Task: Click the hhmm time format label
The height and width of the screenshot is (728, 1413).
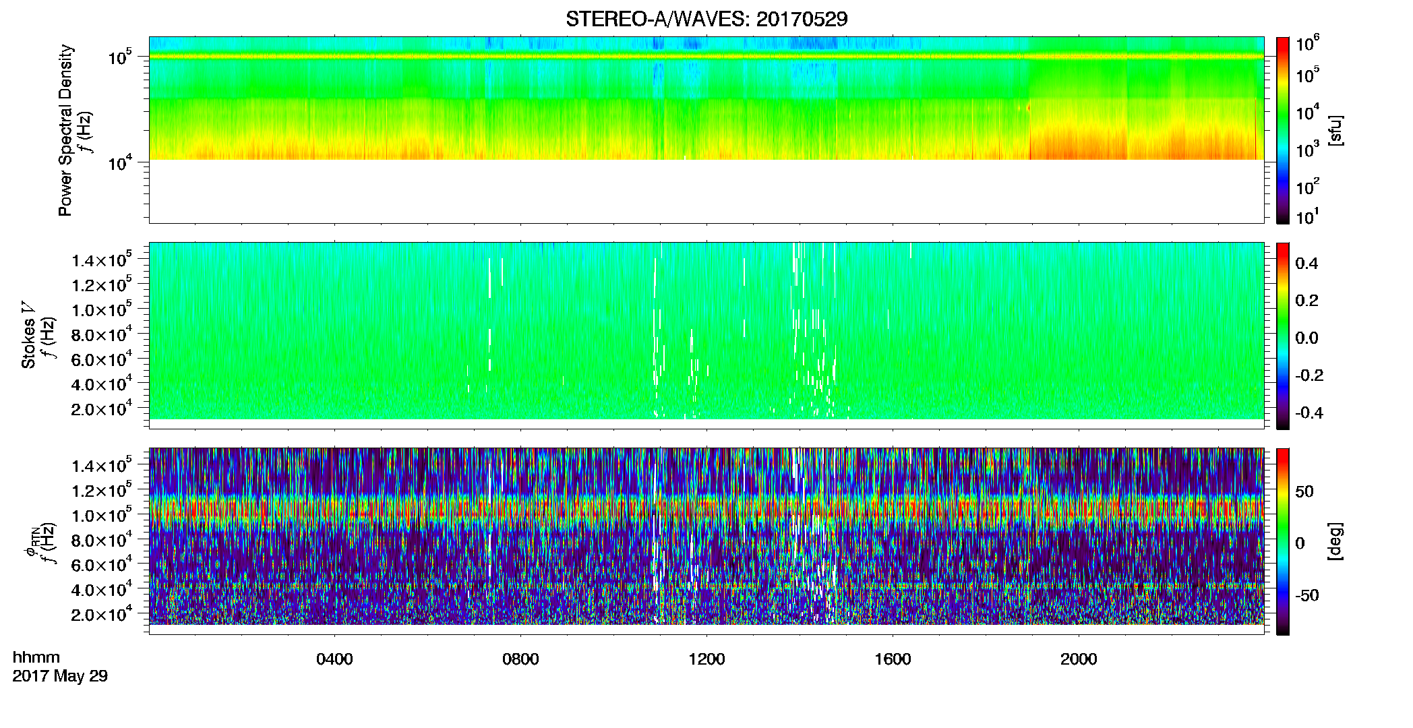Action: [x=36, y=657]
